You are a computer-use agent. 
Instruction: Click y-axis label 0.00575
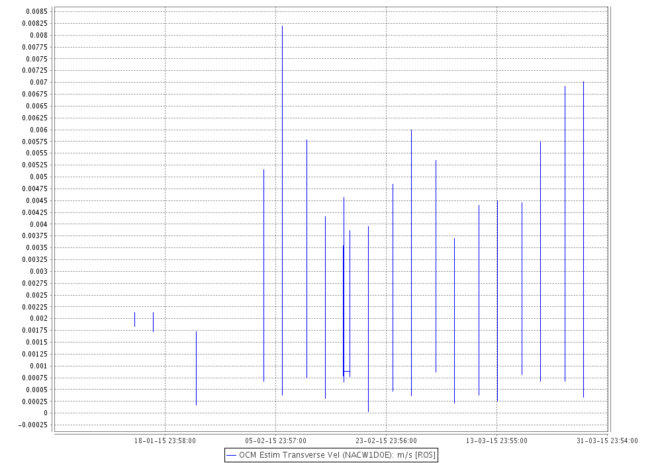coord(35,142)
